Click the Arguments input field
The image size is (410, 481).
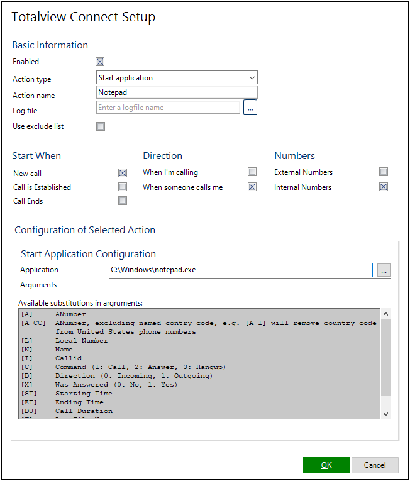[250, 285]
